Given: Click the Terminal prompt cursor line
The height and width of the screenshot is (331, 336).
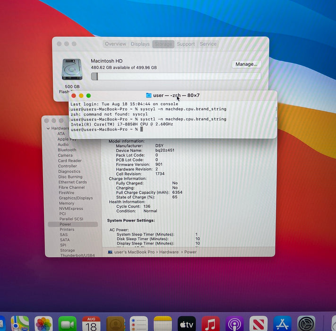Looking at the screenshot, I should tap(107, 129).
